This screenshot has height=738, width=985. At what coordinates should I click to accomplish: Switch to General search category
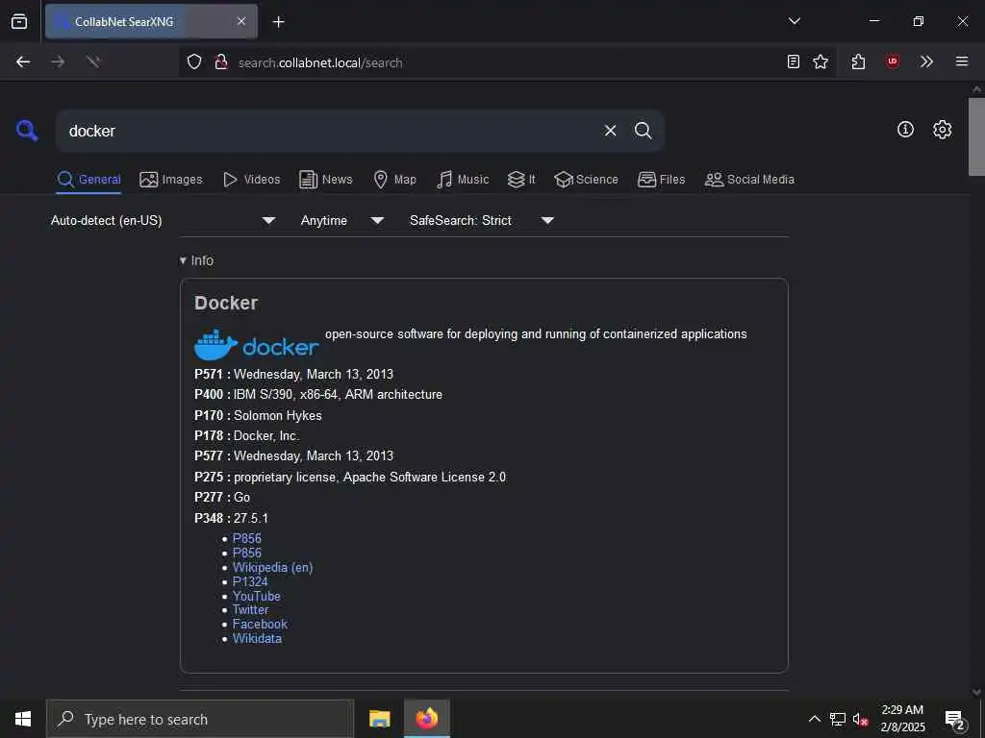tap(88, 180)
